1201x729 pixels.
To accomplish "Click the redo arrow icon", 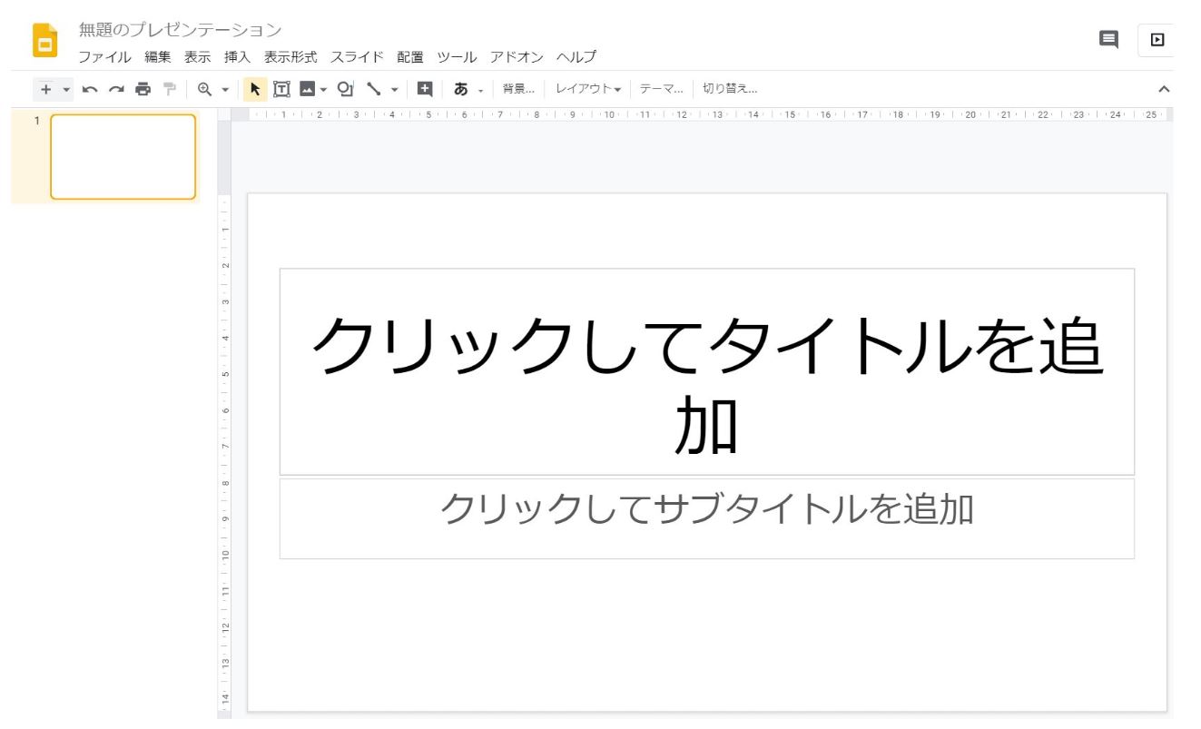I will tap(115, 89).
